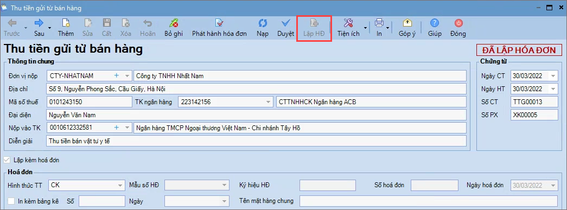Expand Tiện ích dropdown arrow
Viewport: 567px width, 210px height.
[x=365, y=28]
